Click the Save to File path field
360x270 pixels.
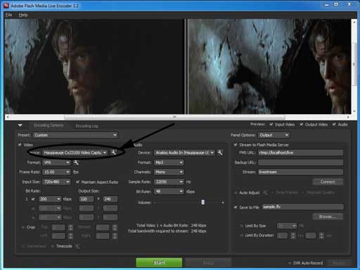tap(303, 207)
